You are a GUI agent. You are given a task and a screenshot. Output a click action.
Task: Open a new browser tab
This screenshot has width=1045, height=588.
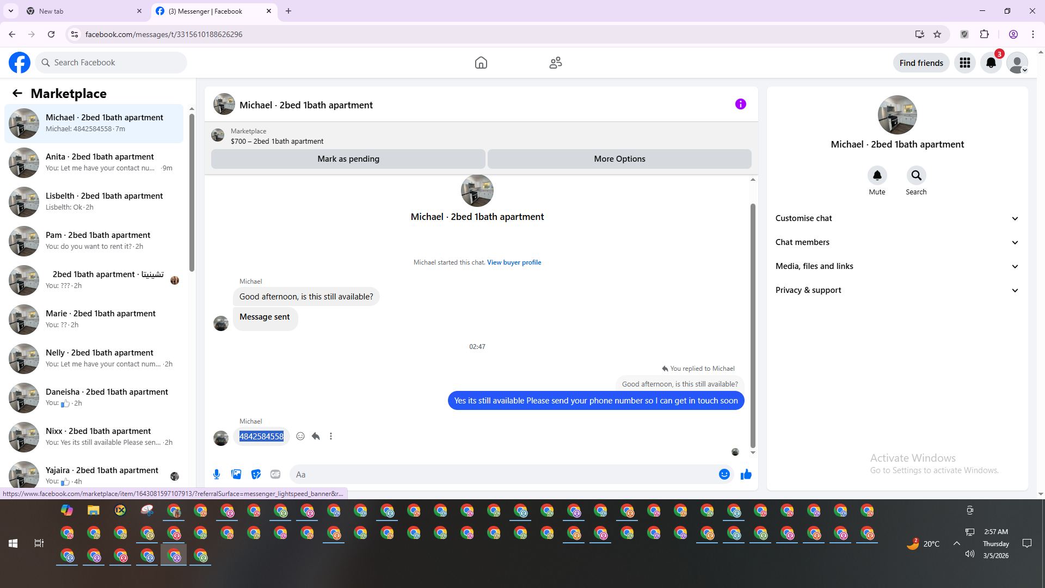288,11
